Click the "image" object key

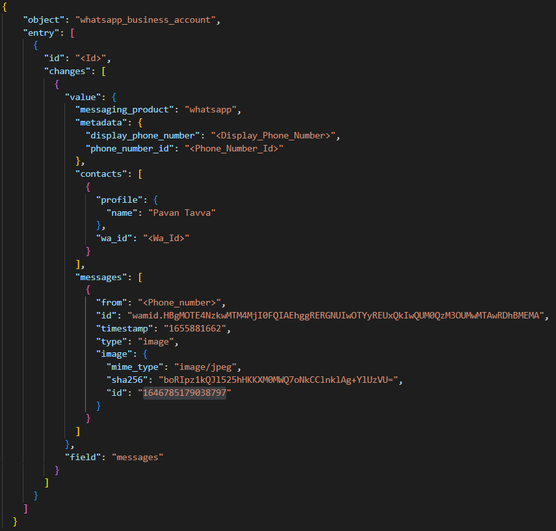click(114, 354)
